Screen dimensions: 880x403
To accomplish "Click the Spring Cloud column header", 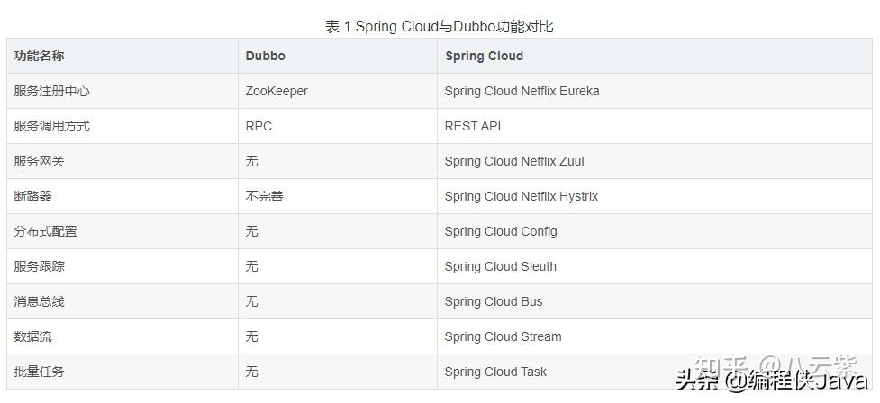I will (485, 56).
